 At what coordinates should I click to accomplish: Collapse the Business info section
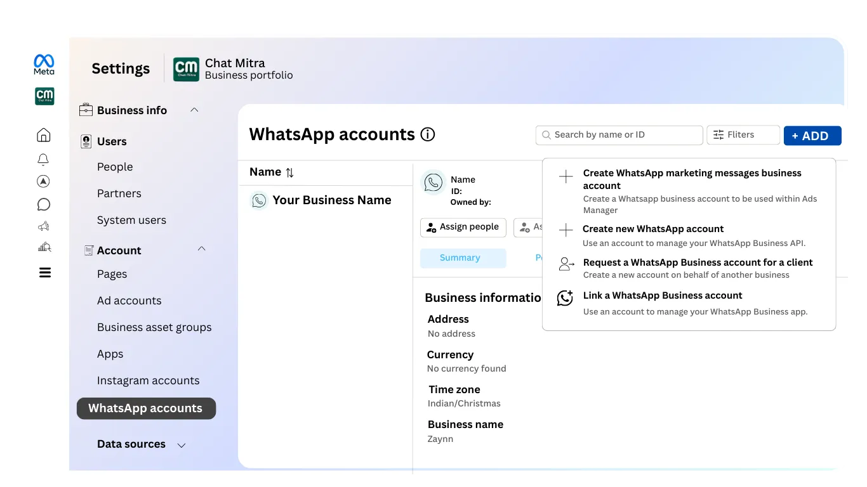click(x=194, y=109)
